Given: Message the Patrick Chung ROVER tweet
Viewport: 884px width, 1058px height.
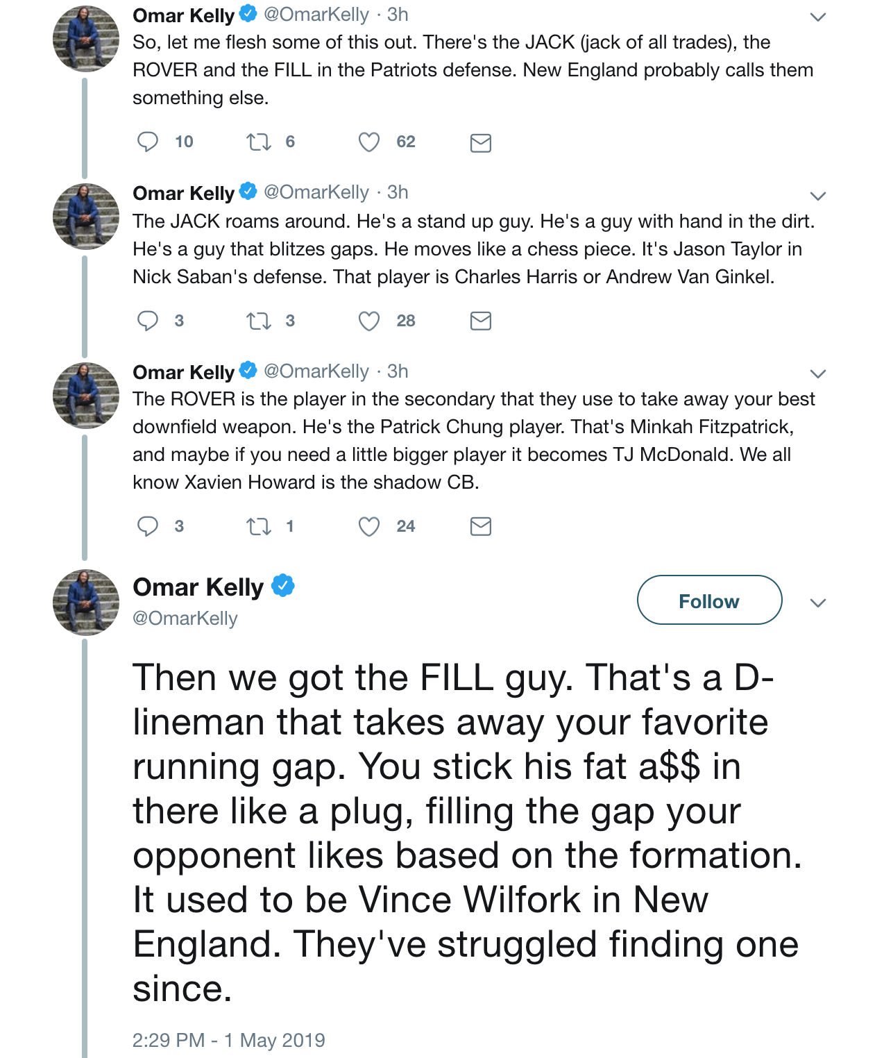Looking at the screenshot, I should tap(481, 526).
